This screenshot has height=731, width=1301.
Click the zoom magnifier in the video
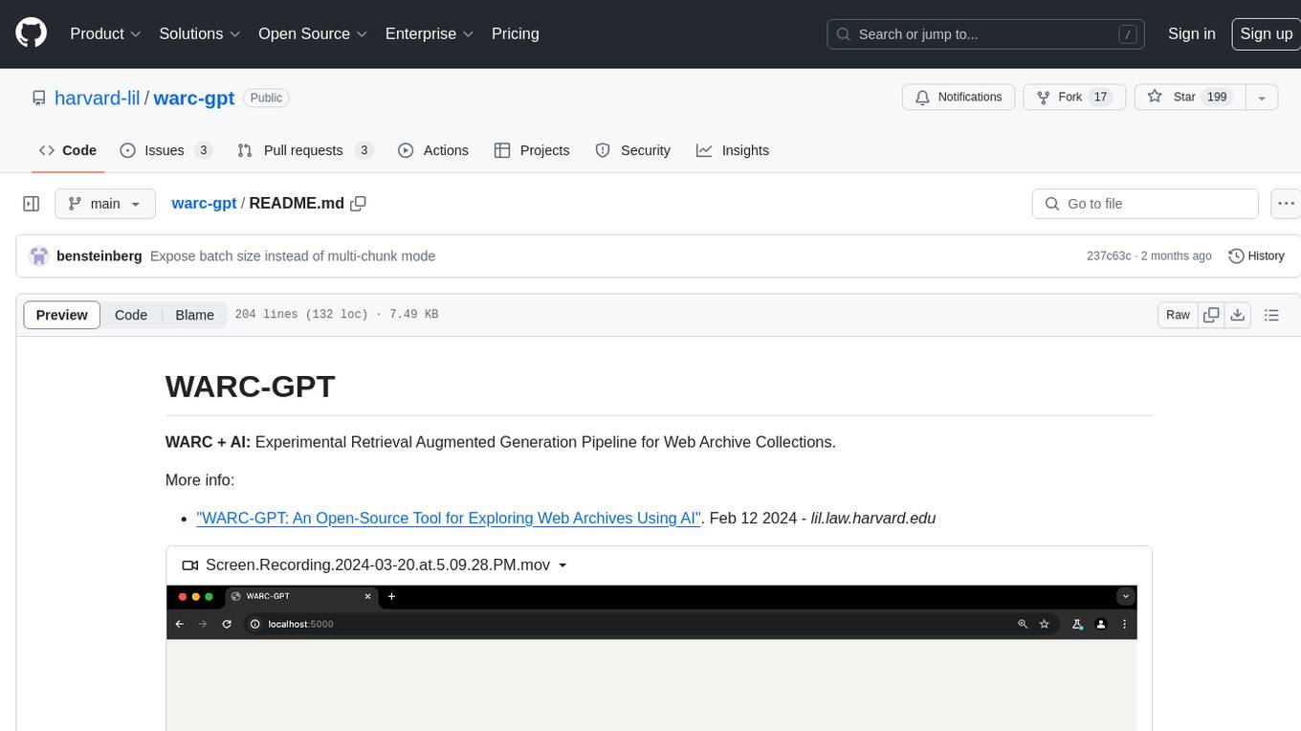point(1023,624)
